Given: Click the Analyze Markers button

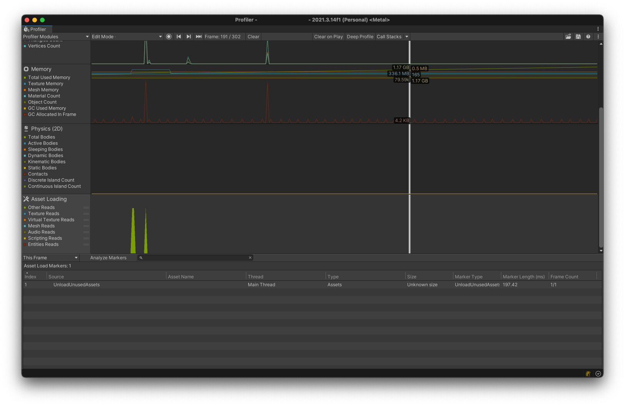Looking at the screenshot, I should point(109,258).
